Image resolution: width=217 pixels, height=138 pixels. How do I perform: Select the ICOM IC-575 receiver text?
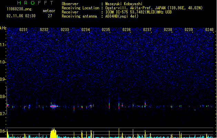138,12
